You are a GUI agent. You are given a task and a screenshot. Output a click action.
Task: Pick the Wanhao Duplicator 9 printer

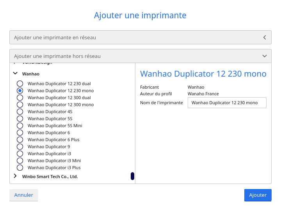click(20, 147)
